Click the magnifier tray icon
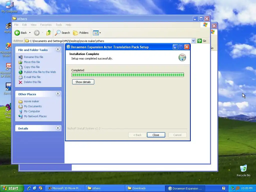Viewport: 256px width, 192px height. 237,188
